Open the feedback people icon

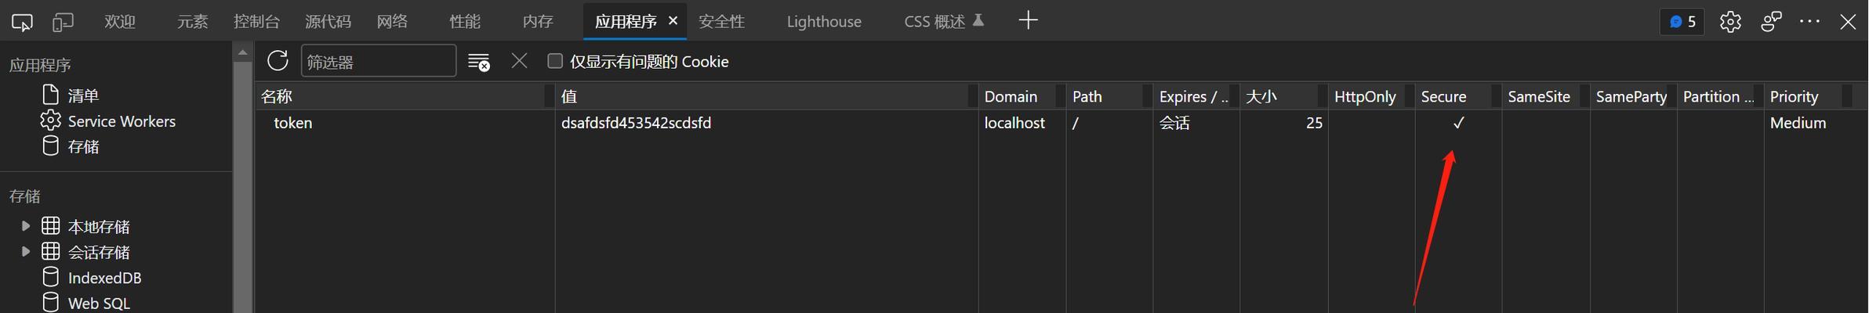pos(1771,22)
